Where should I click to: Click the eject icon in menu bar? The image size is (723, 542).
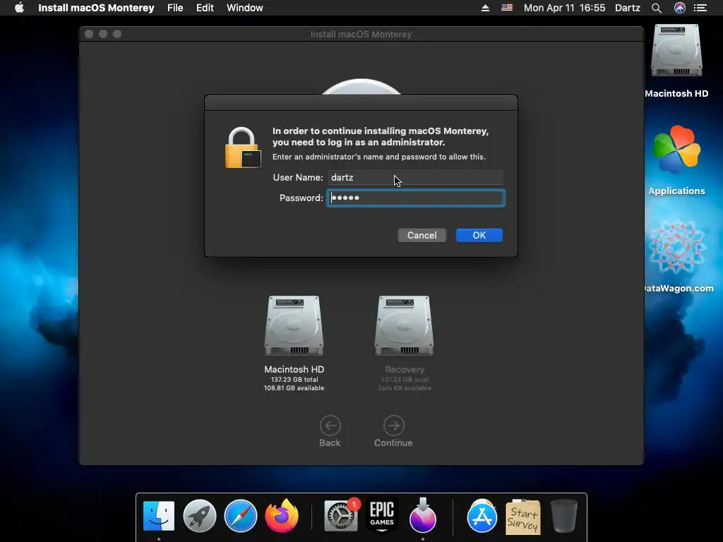[x=485, y=8]
